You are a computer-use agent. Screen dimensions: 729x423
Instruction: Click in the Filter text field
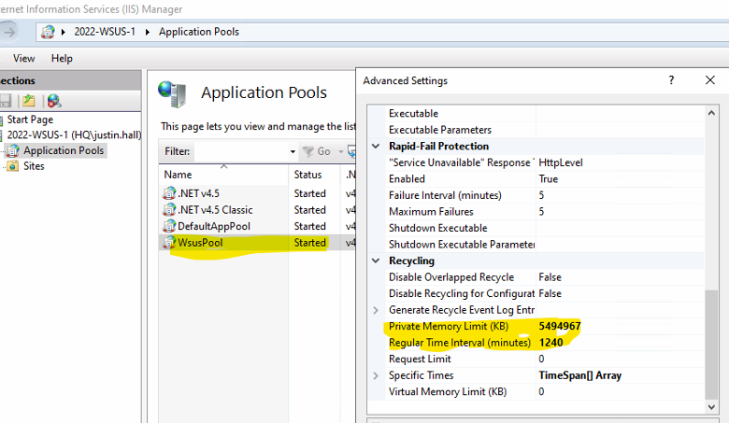[241, 151]
